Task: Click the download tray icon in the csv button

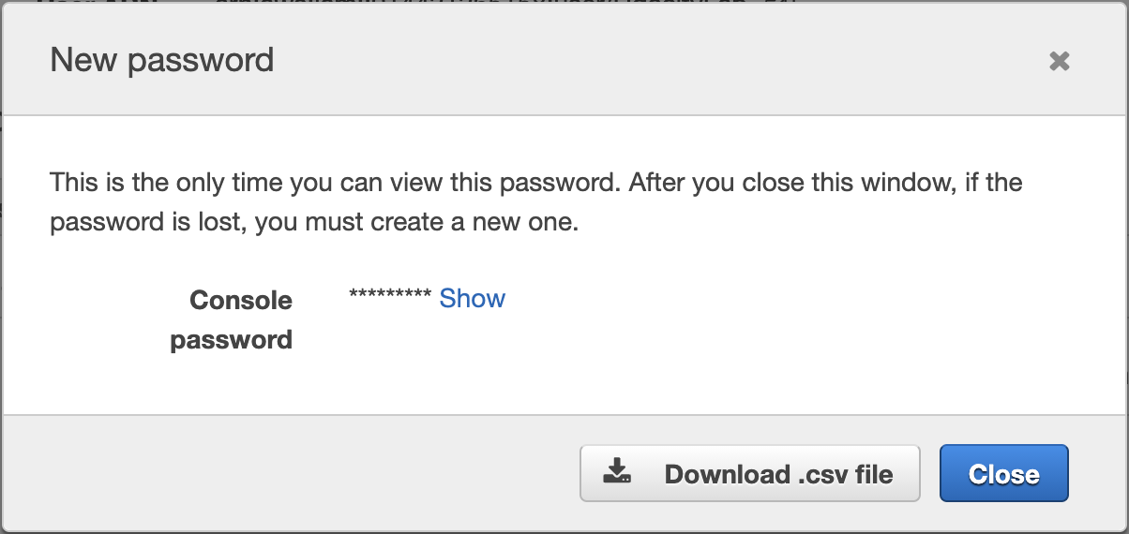Action: click(616, 472)
